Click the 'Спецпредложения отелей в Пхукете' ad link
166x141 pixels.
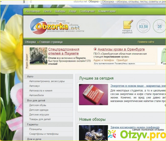pos(64,51)
